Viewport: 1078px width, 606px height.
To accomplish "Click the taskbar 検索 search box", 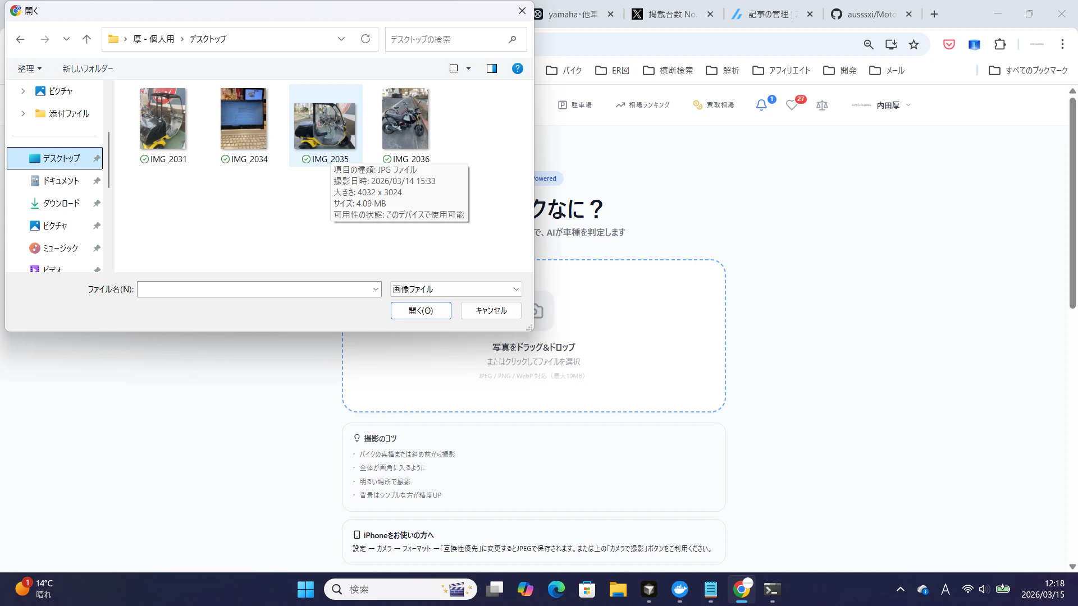I will point(400,589).
